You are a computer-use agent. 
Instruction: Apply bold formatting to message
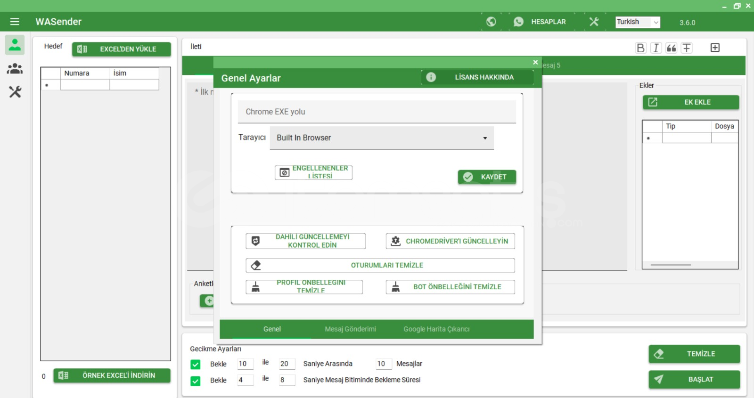pos(640,48)
